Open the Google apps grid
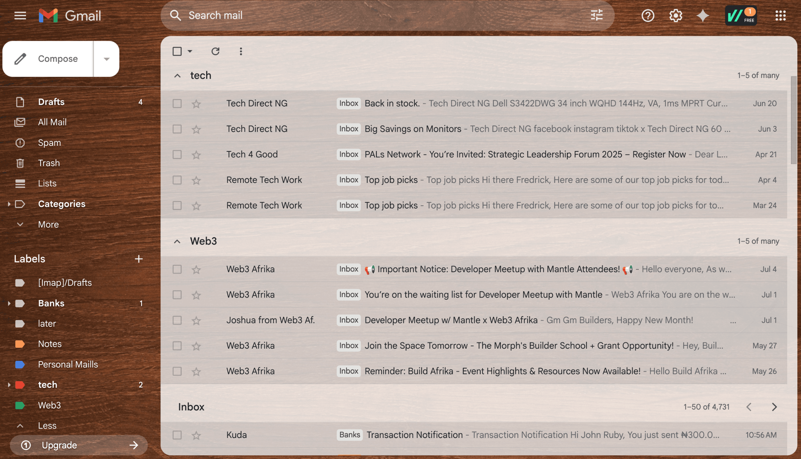The width and height of the screenshot is (801, 459). pos(780,15)
